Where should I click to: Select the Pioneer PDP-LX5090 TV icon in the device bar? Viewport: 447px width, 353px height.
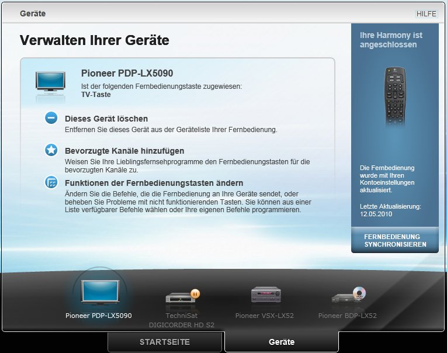click(98, 293)
